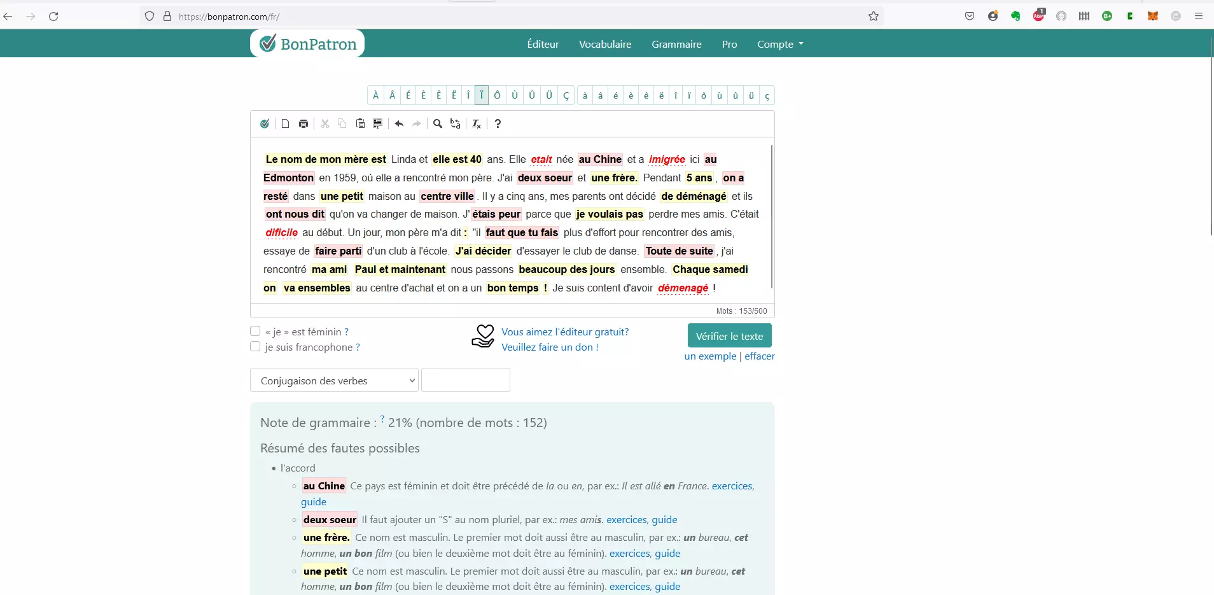Screen dimensions: 1214x595
Task: Click the donation heart-in-hand icon
Action: click(483, 336)
